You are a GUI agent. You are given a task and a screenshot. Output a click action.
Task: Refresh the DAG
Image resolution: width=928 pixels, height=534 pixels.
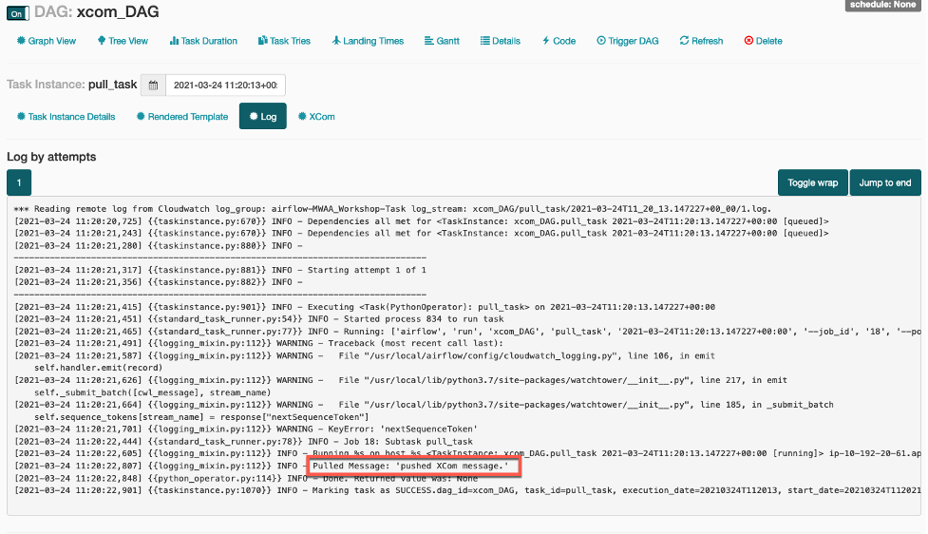701,41
